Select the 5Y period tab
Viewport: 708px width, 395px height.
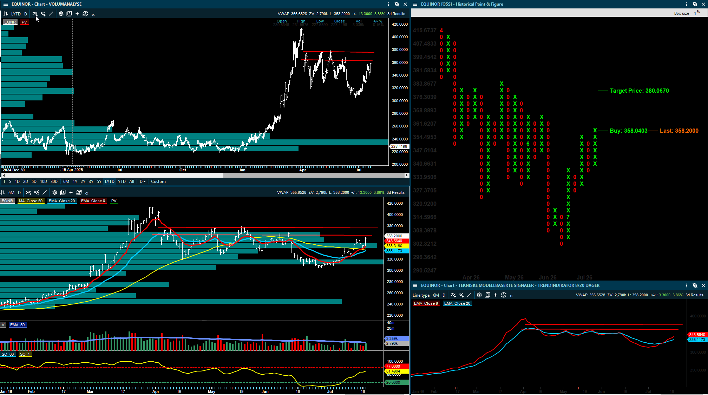coord(99,182)
